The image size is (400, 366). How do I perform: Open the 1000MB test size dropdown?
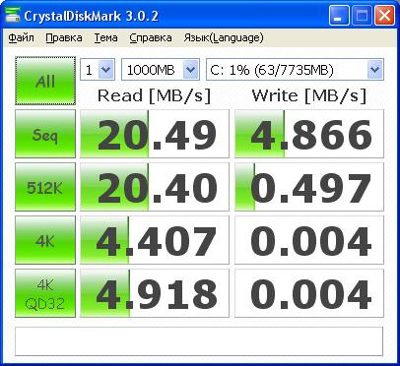pos(161,70)
